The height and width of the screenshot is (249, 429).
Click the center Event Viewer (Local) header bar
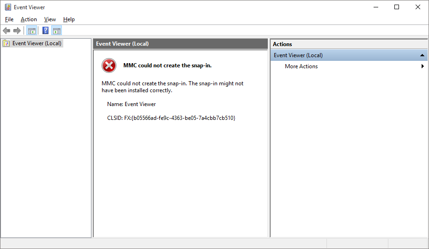coord(180,44)
